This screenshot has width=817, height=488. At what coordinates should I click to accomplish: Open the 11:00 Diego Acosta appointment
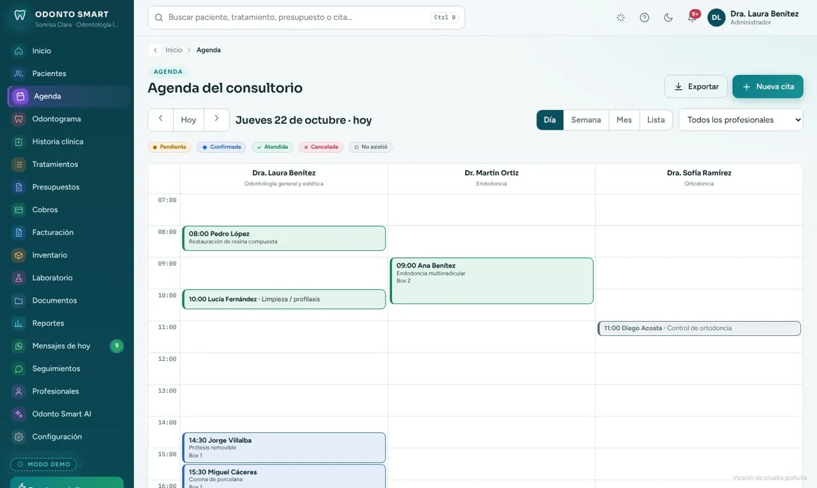699,328
